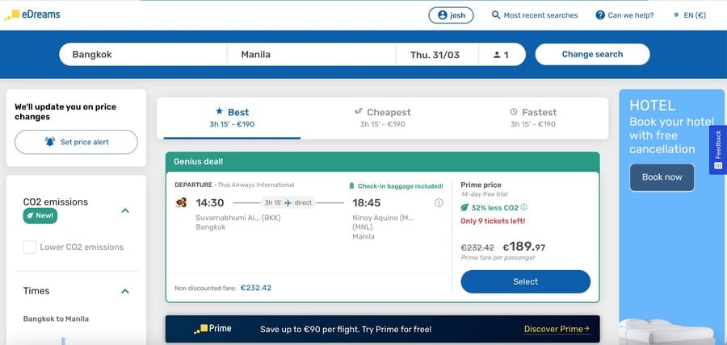Select the Thai Airways flight
The width and height of the screenshot is (727, 345).
pyautogui.click(x=525, y=281)
